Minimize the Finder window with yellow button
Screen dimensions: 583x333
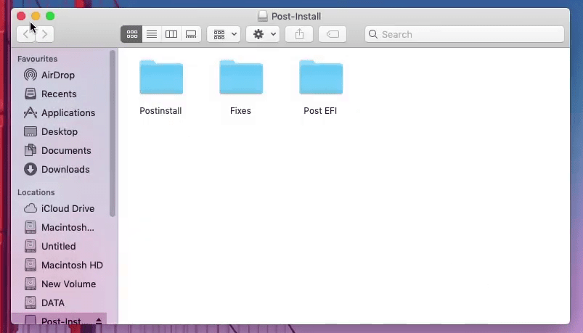(x=36, y=16)
